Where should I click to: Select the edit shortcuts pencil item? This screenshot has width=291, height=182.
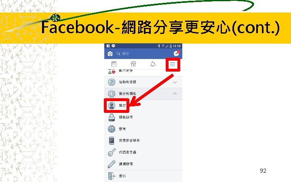tap(143, 164)
